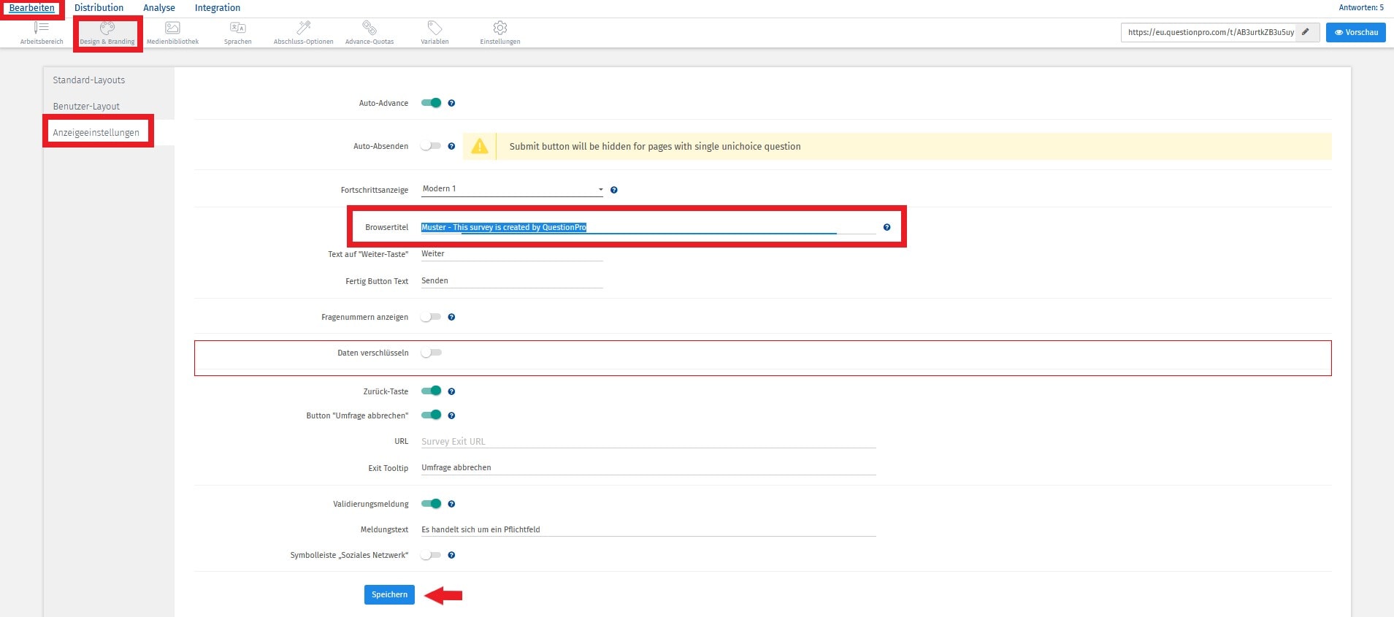Turn on Fragenummern anzeigen toggle
This screenshot has height=617, width=1394.
(x=432, y=317)
